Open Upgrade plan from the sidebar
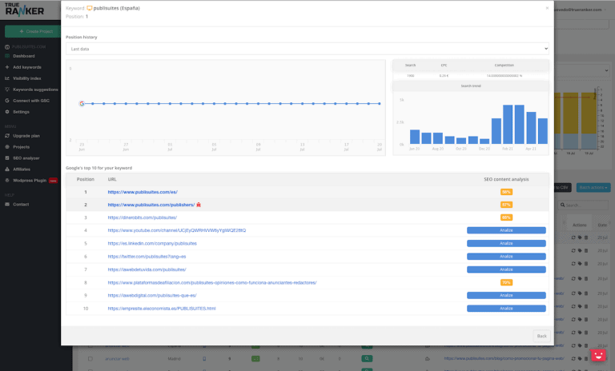This screenshot has height=371, width=615. pos(26,136)
